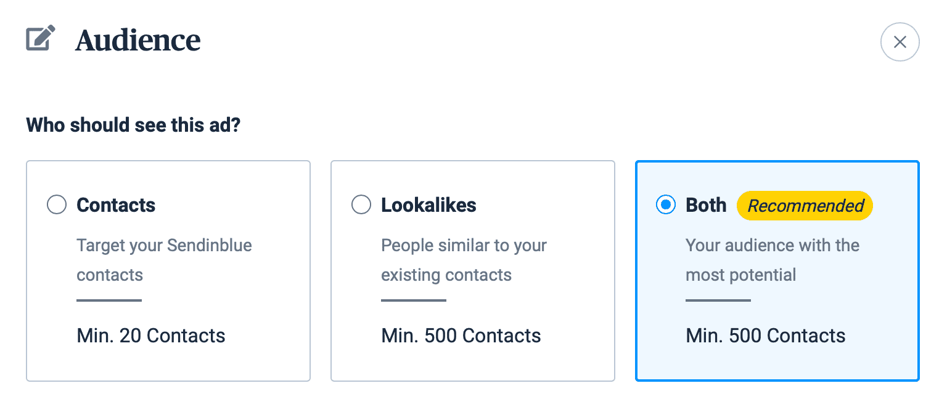Click the 'Who should see this ad?' heading
The image size is (947, 415).
coord(133,125)
